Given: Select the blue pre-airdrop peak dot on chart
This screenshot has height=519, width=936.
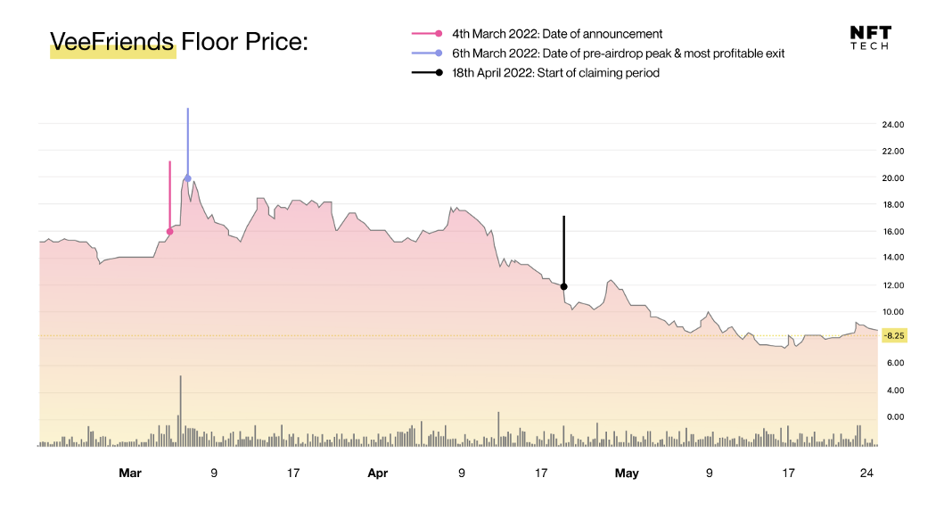Looking at the screenshot, I should tap(187, 178).
